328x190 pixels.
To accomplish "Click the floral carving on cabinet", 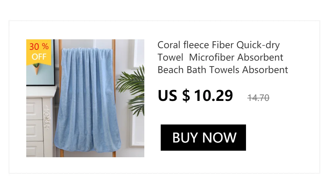I will [x=47, y=117].
